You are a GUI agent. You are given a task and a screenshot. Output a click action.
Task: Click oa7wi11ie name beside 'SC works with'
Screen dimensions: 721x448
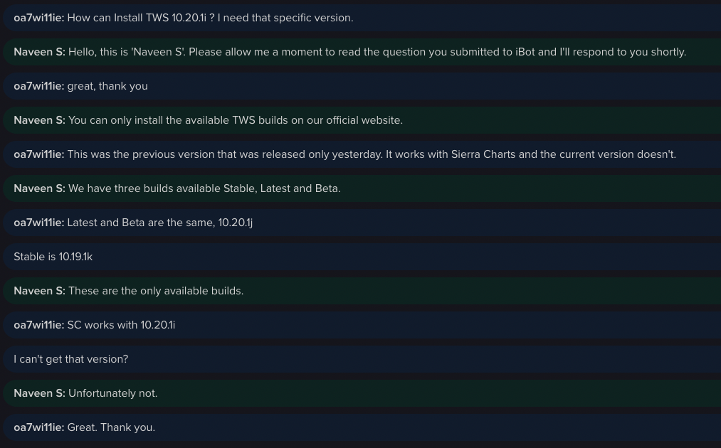pyautogui.click(x=38, y=325)
